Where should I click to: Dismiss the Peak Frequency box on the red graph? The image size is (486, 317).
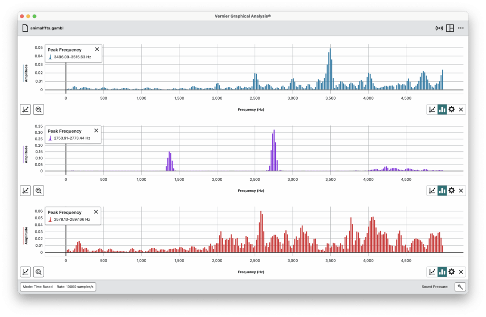(x=96, y=212)
